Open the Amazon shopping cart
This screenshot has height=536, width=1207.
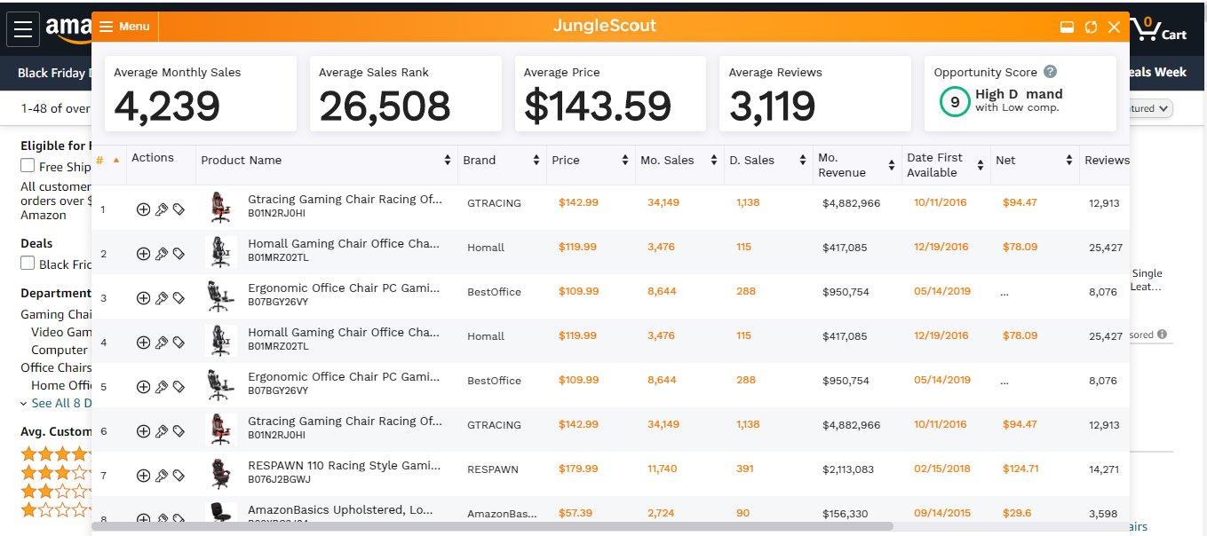point(1161,30)
